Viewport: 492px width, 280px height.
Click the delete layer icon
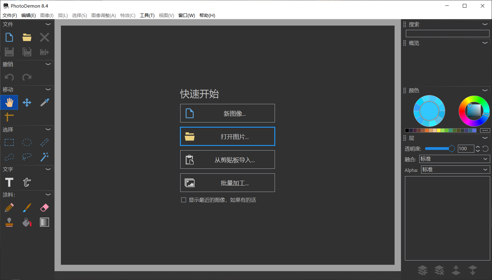[439, 270]
